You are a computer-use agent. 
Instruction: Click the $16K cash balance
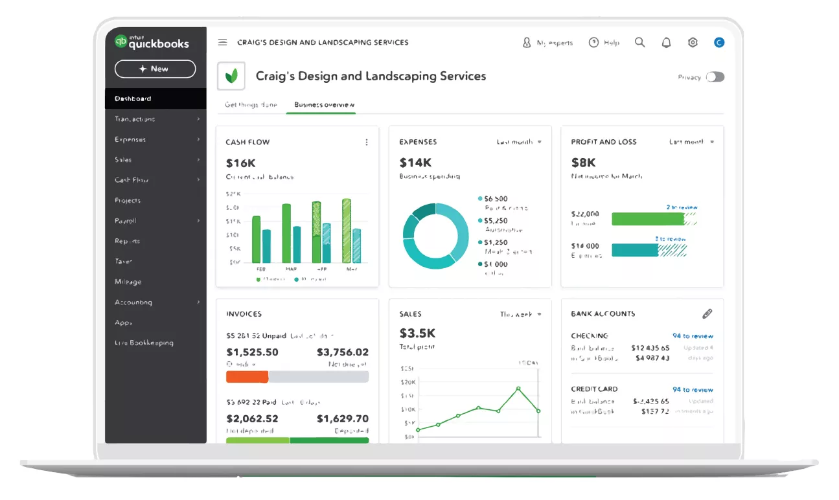pos(240,163)
